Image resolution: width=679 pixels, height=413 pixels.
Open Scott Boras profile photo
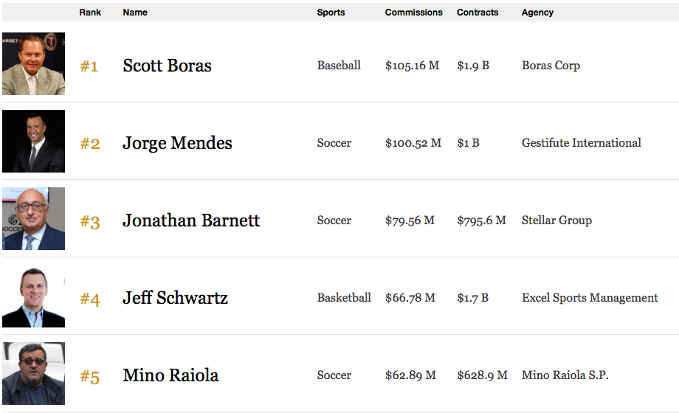(33, 63)
